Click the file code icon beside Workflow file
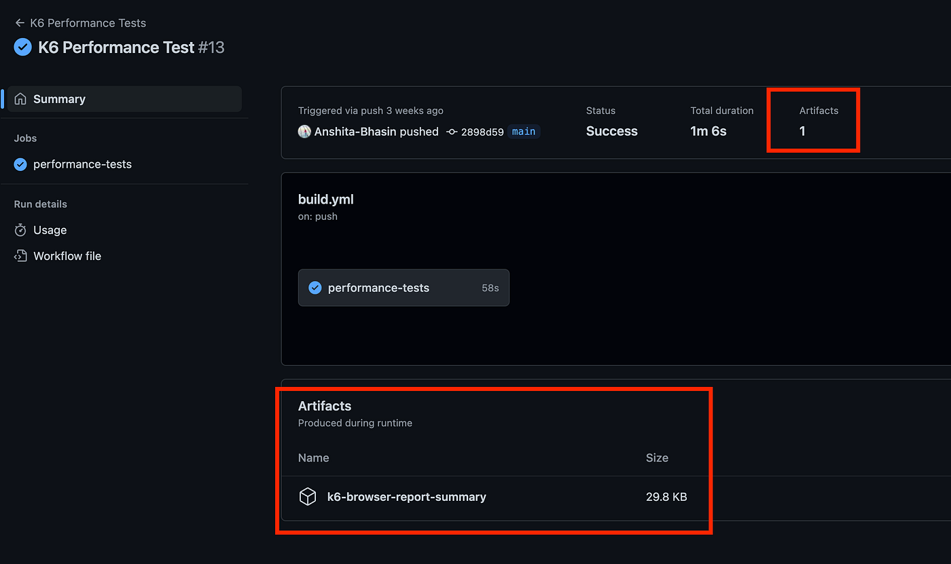Viewport: 951px width, 564px height. [x=20, y=256]
